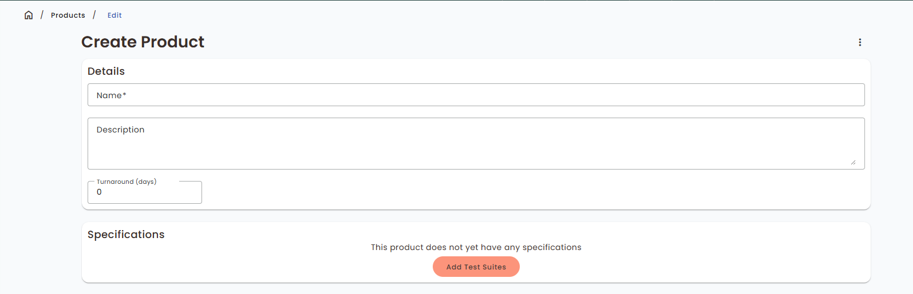Select the Details section heading
913x294 pixels.
point(106,71)
